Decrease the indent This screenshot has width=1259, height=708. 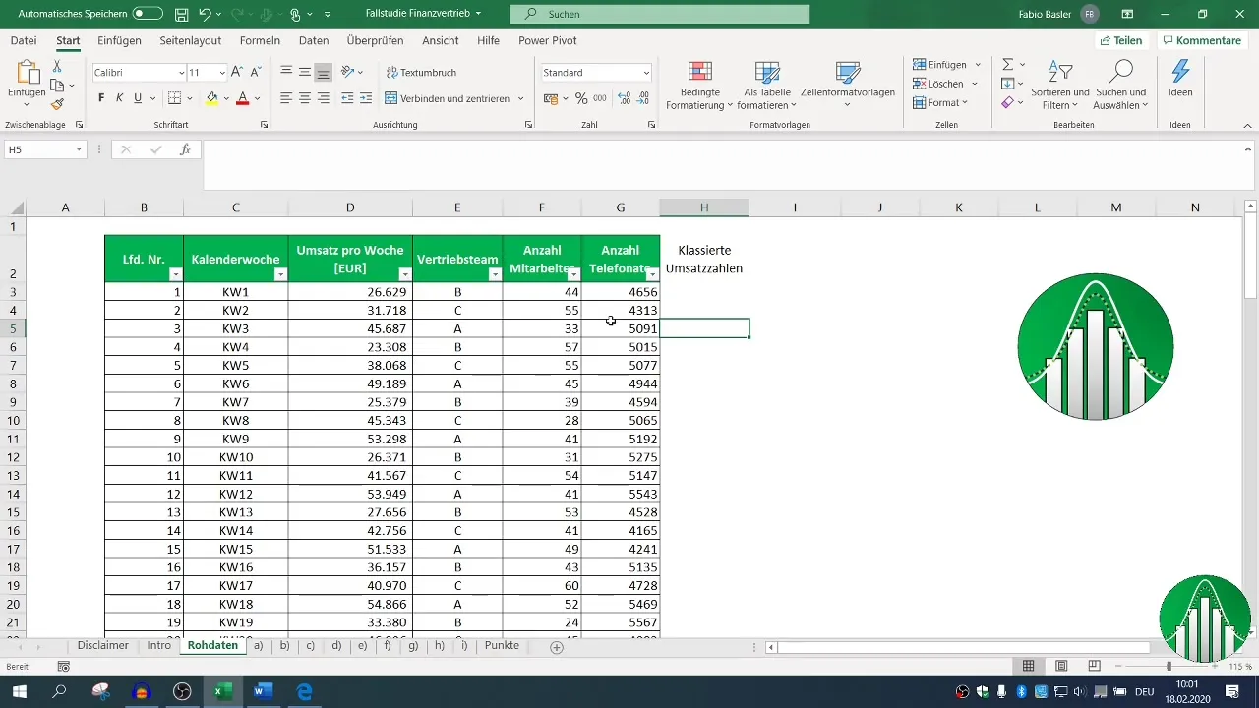coord(347,98)
